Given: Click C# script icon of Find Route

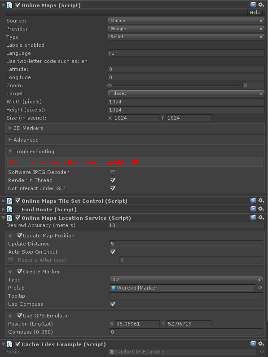Looking at the screenshot, I should (x=9, y=209).
